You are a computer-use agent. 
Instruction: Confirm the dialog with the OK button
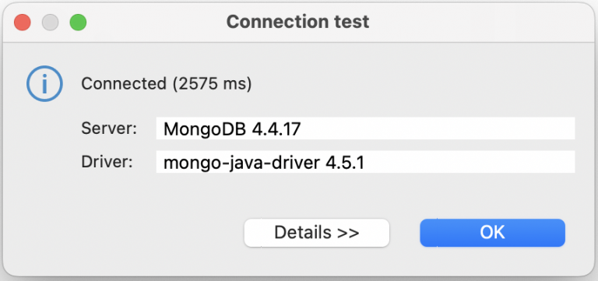point(492,233)
